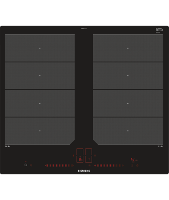Tap center dot of top-left cooking zone
This screenshot has width=169, height=200.
coord(40,48)
